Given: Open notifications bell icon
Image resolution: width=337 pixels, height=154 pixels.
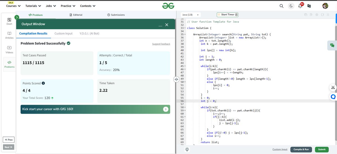Looking at the screenshot, I should 300,6.
